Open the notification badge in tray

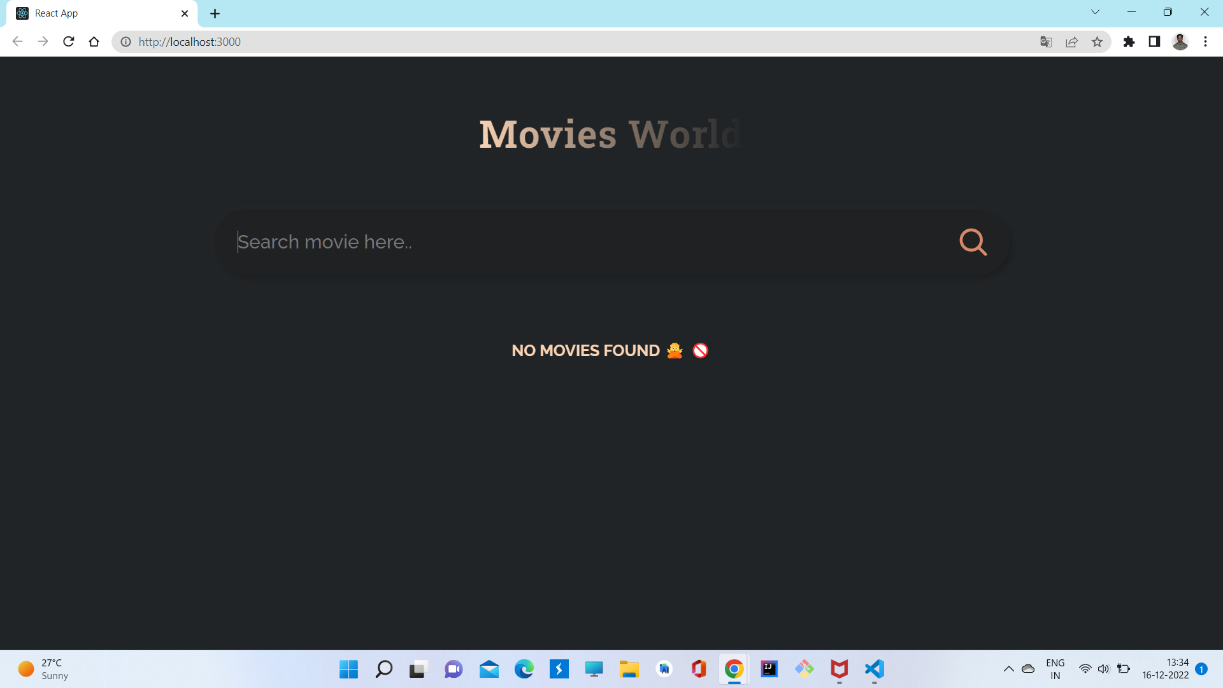(x=1201, y=669)
